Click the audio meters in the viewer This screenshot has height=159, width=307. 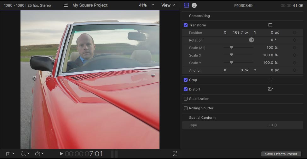[114, 154]
